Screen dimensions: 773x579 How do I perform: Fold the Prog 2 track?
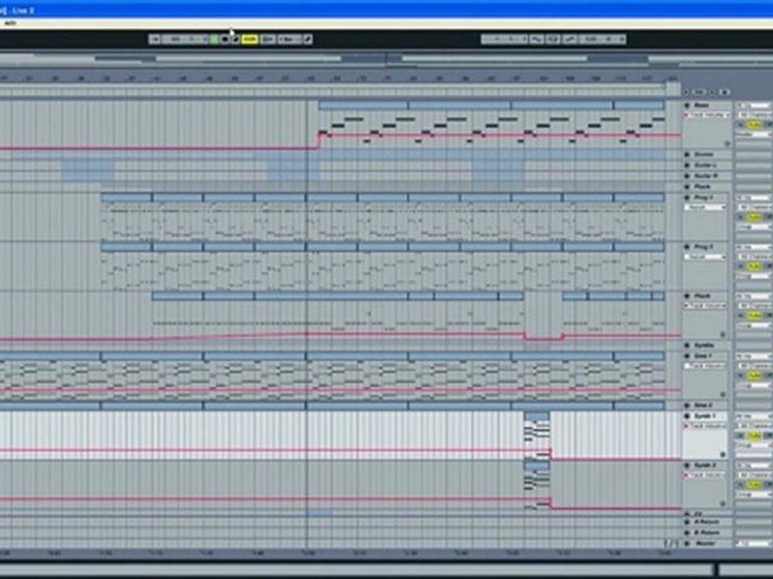tap(687, 247)
